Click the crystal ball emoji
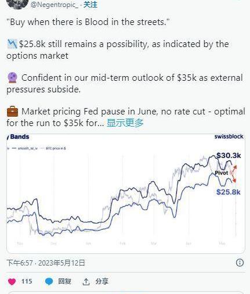 coord(12,78)
